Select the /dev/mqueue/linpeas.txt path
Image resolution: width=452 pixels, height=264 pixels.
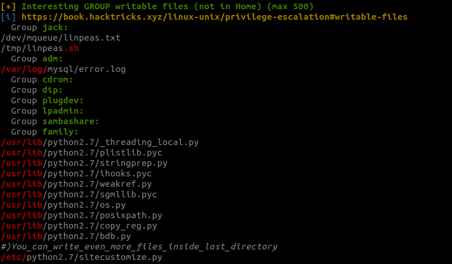(x=61, y=38)
